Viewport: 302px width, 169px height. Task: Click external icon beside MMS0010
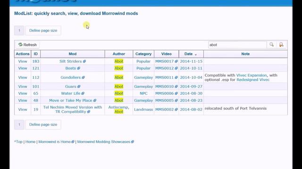point(176,86)
